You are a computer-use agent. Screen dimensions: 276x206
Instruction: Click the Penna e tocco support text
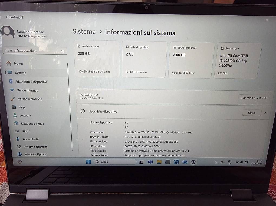point(154,155)
